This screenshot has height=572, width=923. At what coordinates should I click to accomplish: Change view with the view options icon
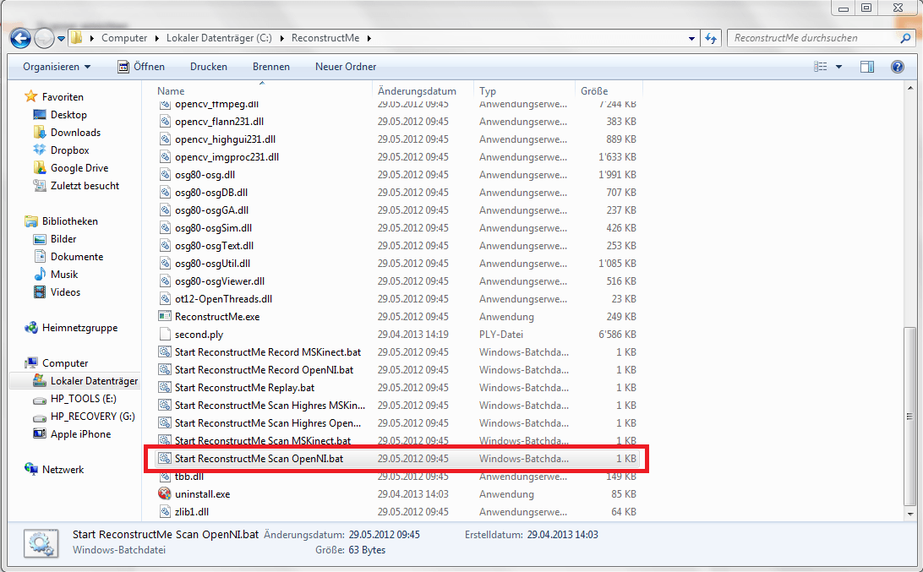pos(820,67)
